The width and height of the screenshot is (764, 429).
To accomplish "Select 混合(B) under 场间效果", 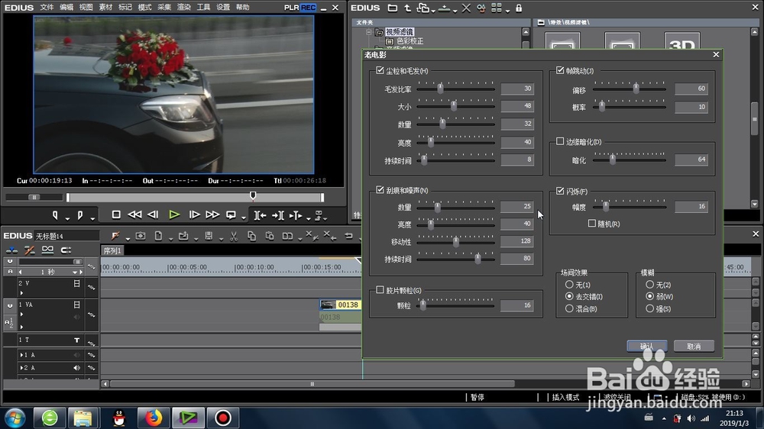I will click(x=569, y=308).
